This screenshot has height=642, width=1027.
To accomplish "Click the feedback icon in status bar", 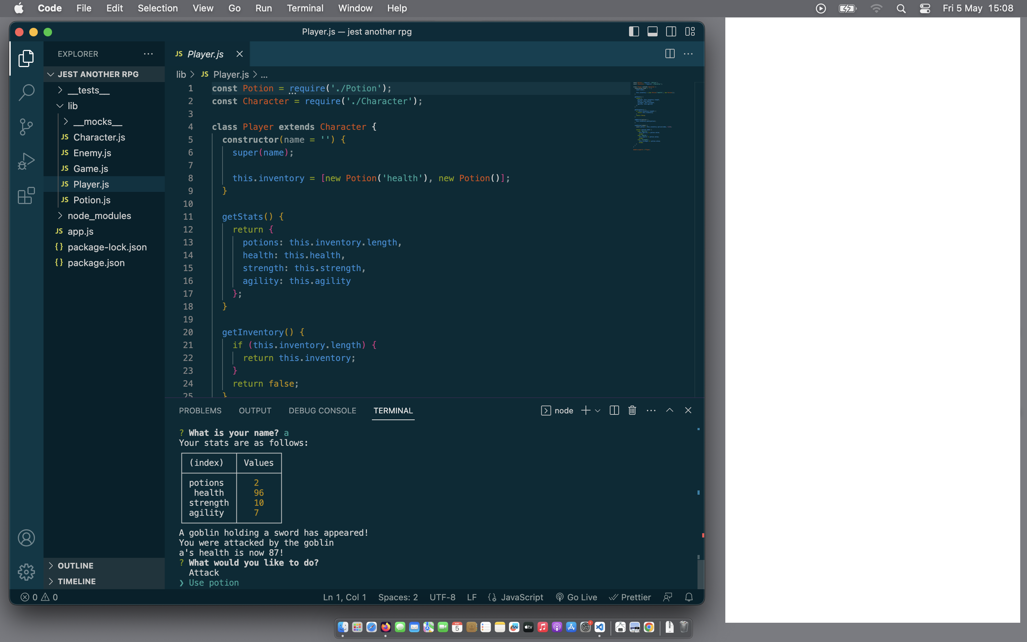I will click(x=668, y=597).
